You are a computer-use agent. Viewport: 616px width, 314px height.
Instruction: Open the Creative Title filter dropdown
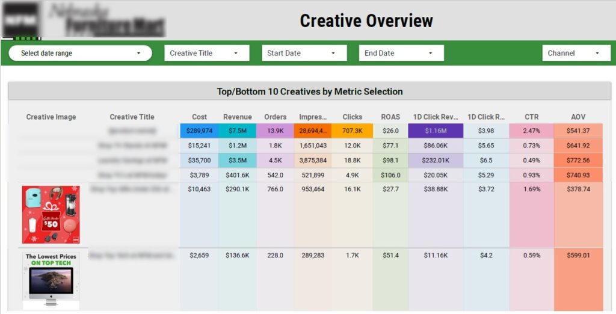pos(207,53)
